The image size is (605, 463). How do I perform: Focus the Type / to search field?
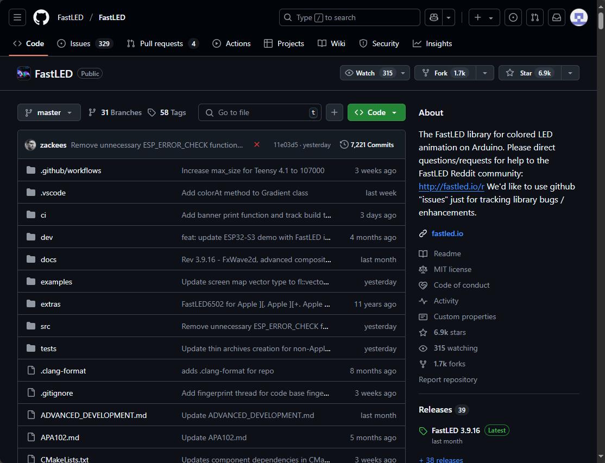click(x=350, y=17)
